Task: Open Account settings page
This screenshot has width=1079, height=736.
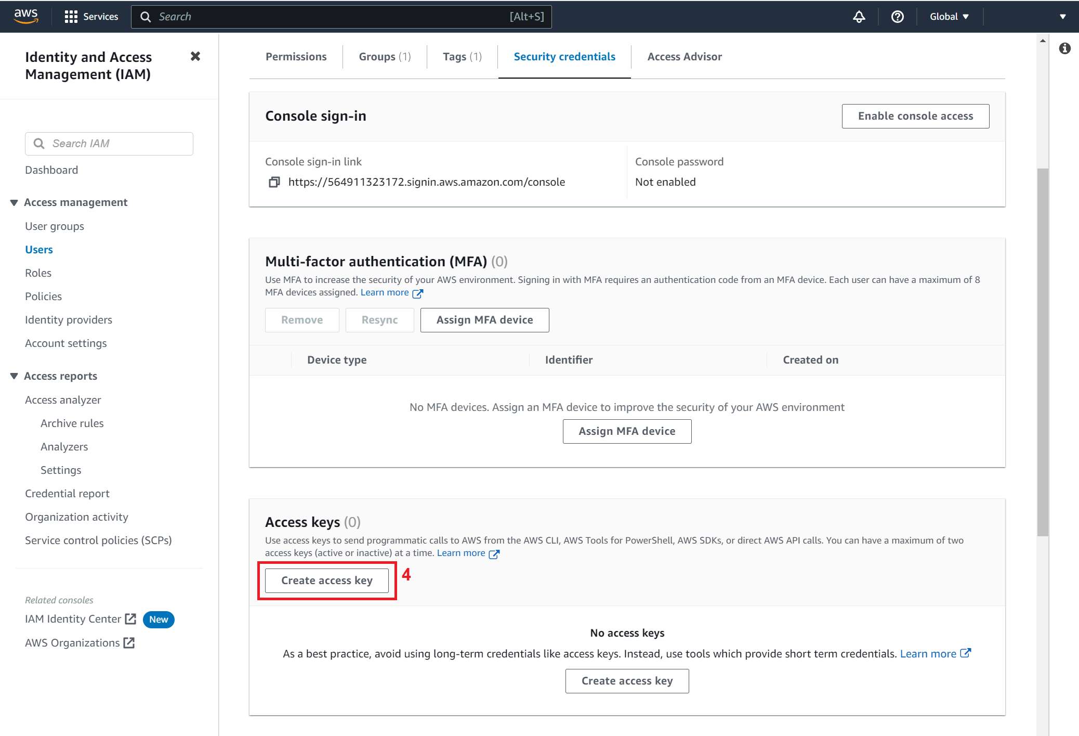Action: coord(66,343)
